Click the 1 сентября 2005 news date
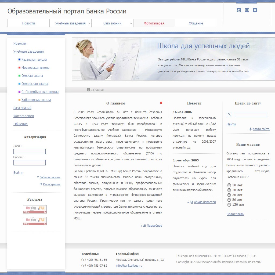Image resolution: width=275 pixels, height=275 pixels. pos(186,160)
